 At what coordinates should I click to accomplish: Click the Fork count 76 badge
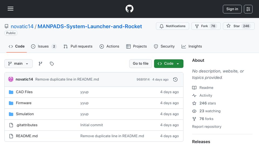pos(213,26)
